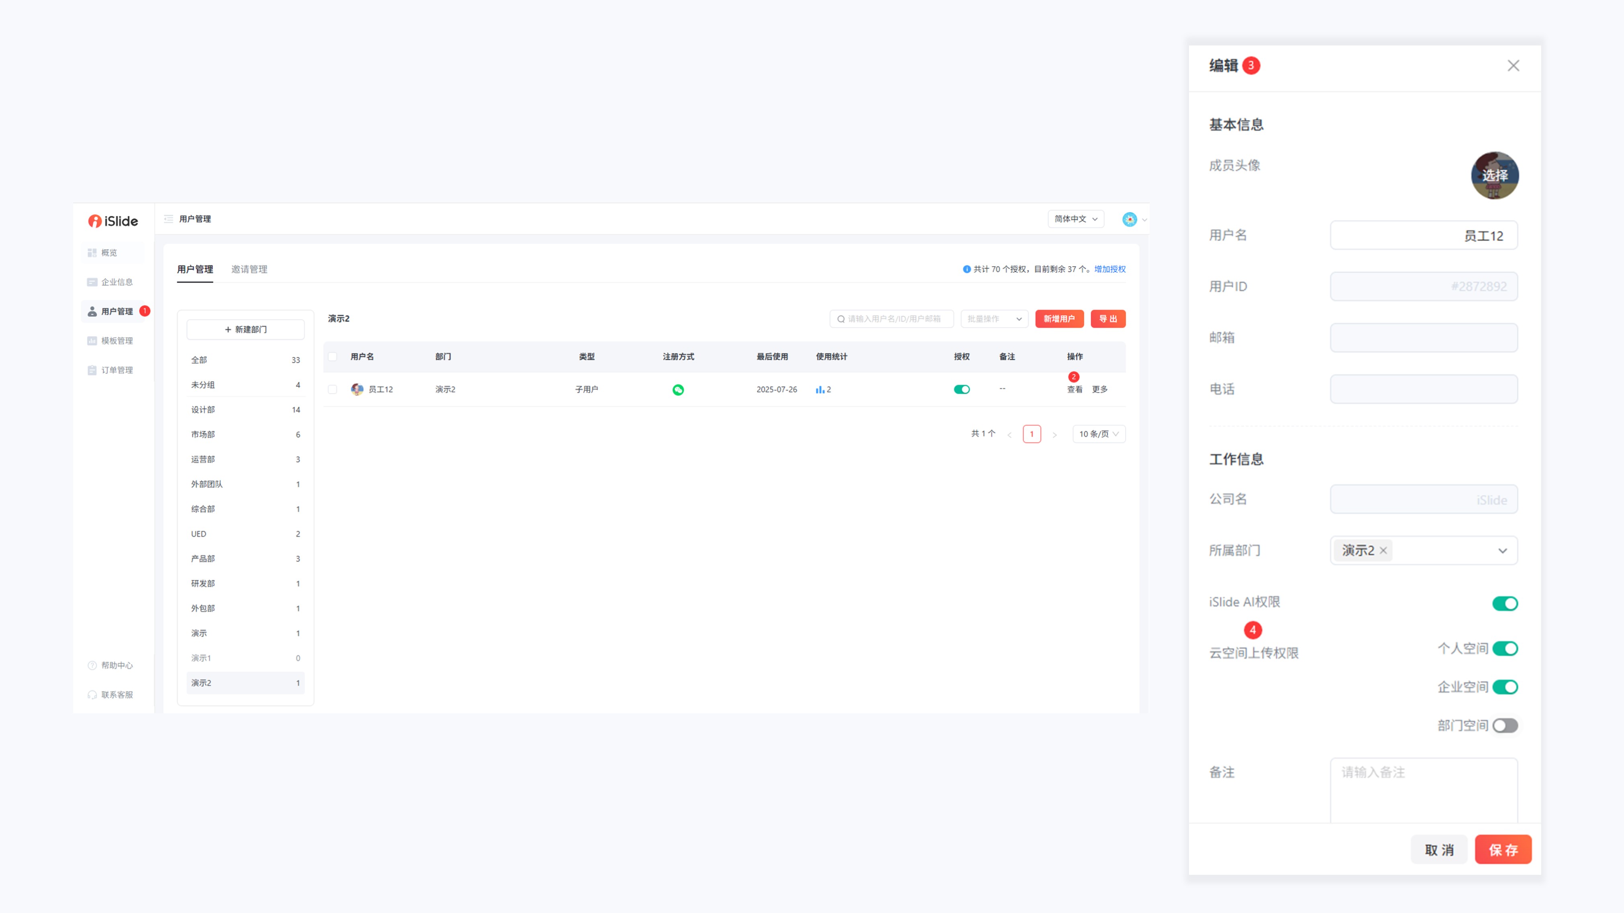Switch to the 邀请管理 tab
This screenshot has height=913, width=1624.
coord(249,270)
